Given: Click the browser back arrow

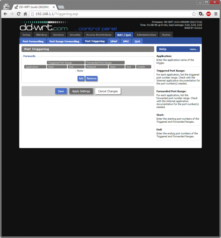Looking at the screenshot, I should pos(5,14).
